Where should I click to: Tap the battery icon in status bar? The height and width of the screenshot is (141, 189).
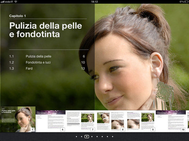pos(186,2)
